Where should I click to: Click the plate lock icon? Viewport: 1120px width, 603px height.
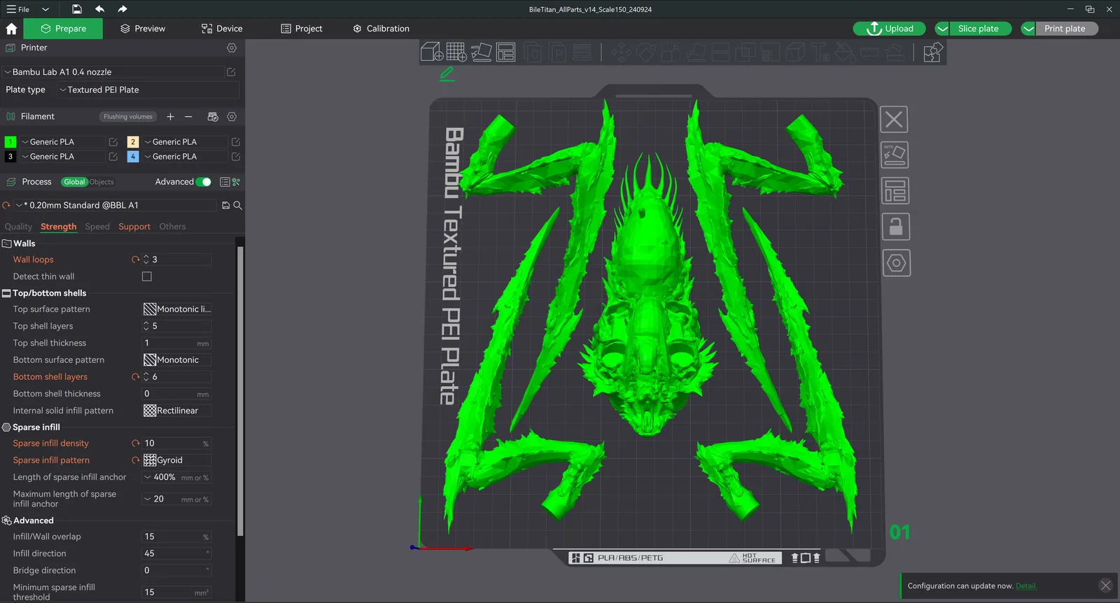point(895,227)
